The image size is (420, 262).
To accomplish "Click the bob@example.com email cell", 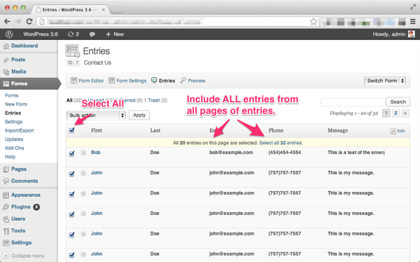I will point(231,153).
